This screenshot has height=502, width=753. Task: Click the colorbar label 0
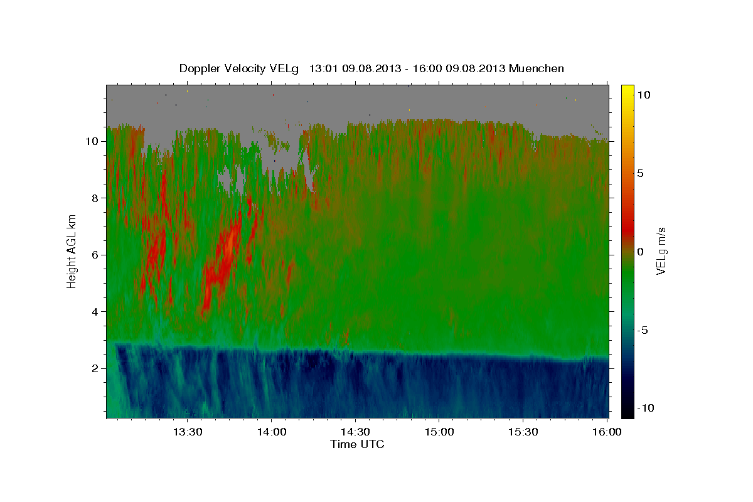coord(641,252)
